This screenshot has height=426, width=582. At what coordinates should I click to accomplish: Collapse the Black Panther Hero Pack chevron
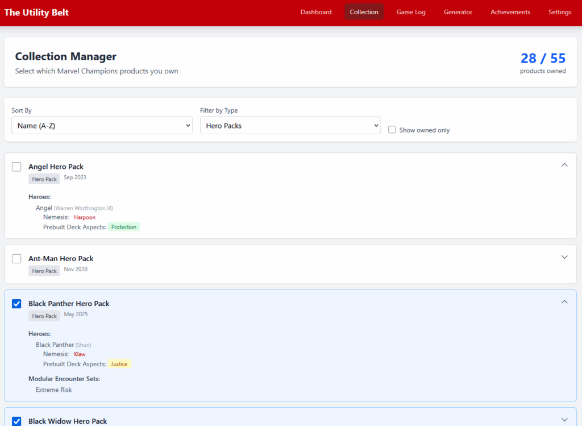point(564,302)
